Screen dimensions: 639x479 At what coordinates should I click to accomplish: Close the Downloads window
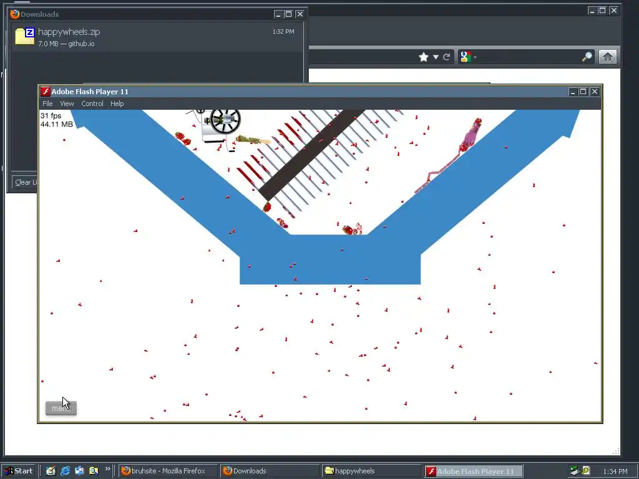(x=300, y=14)
